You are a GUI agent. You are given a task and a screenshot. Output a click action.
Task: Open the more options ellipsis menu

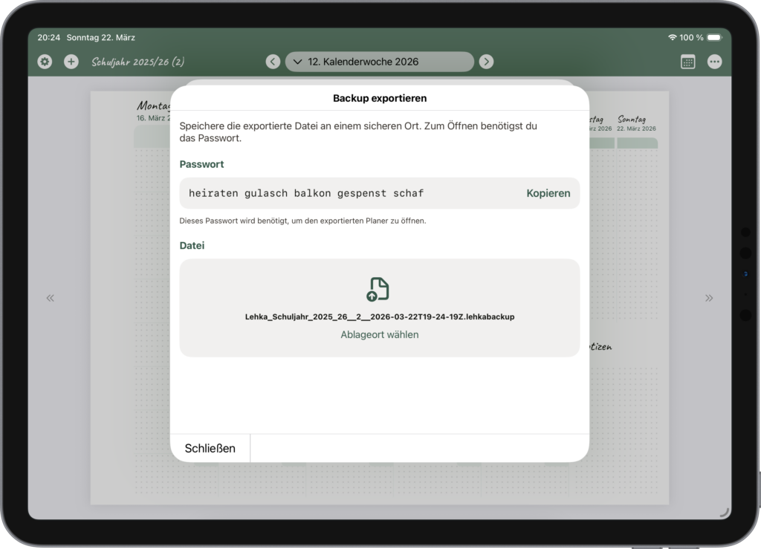point(714,62)
